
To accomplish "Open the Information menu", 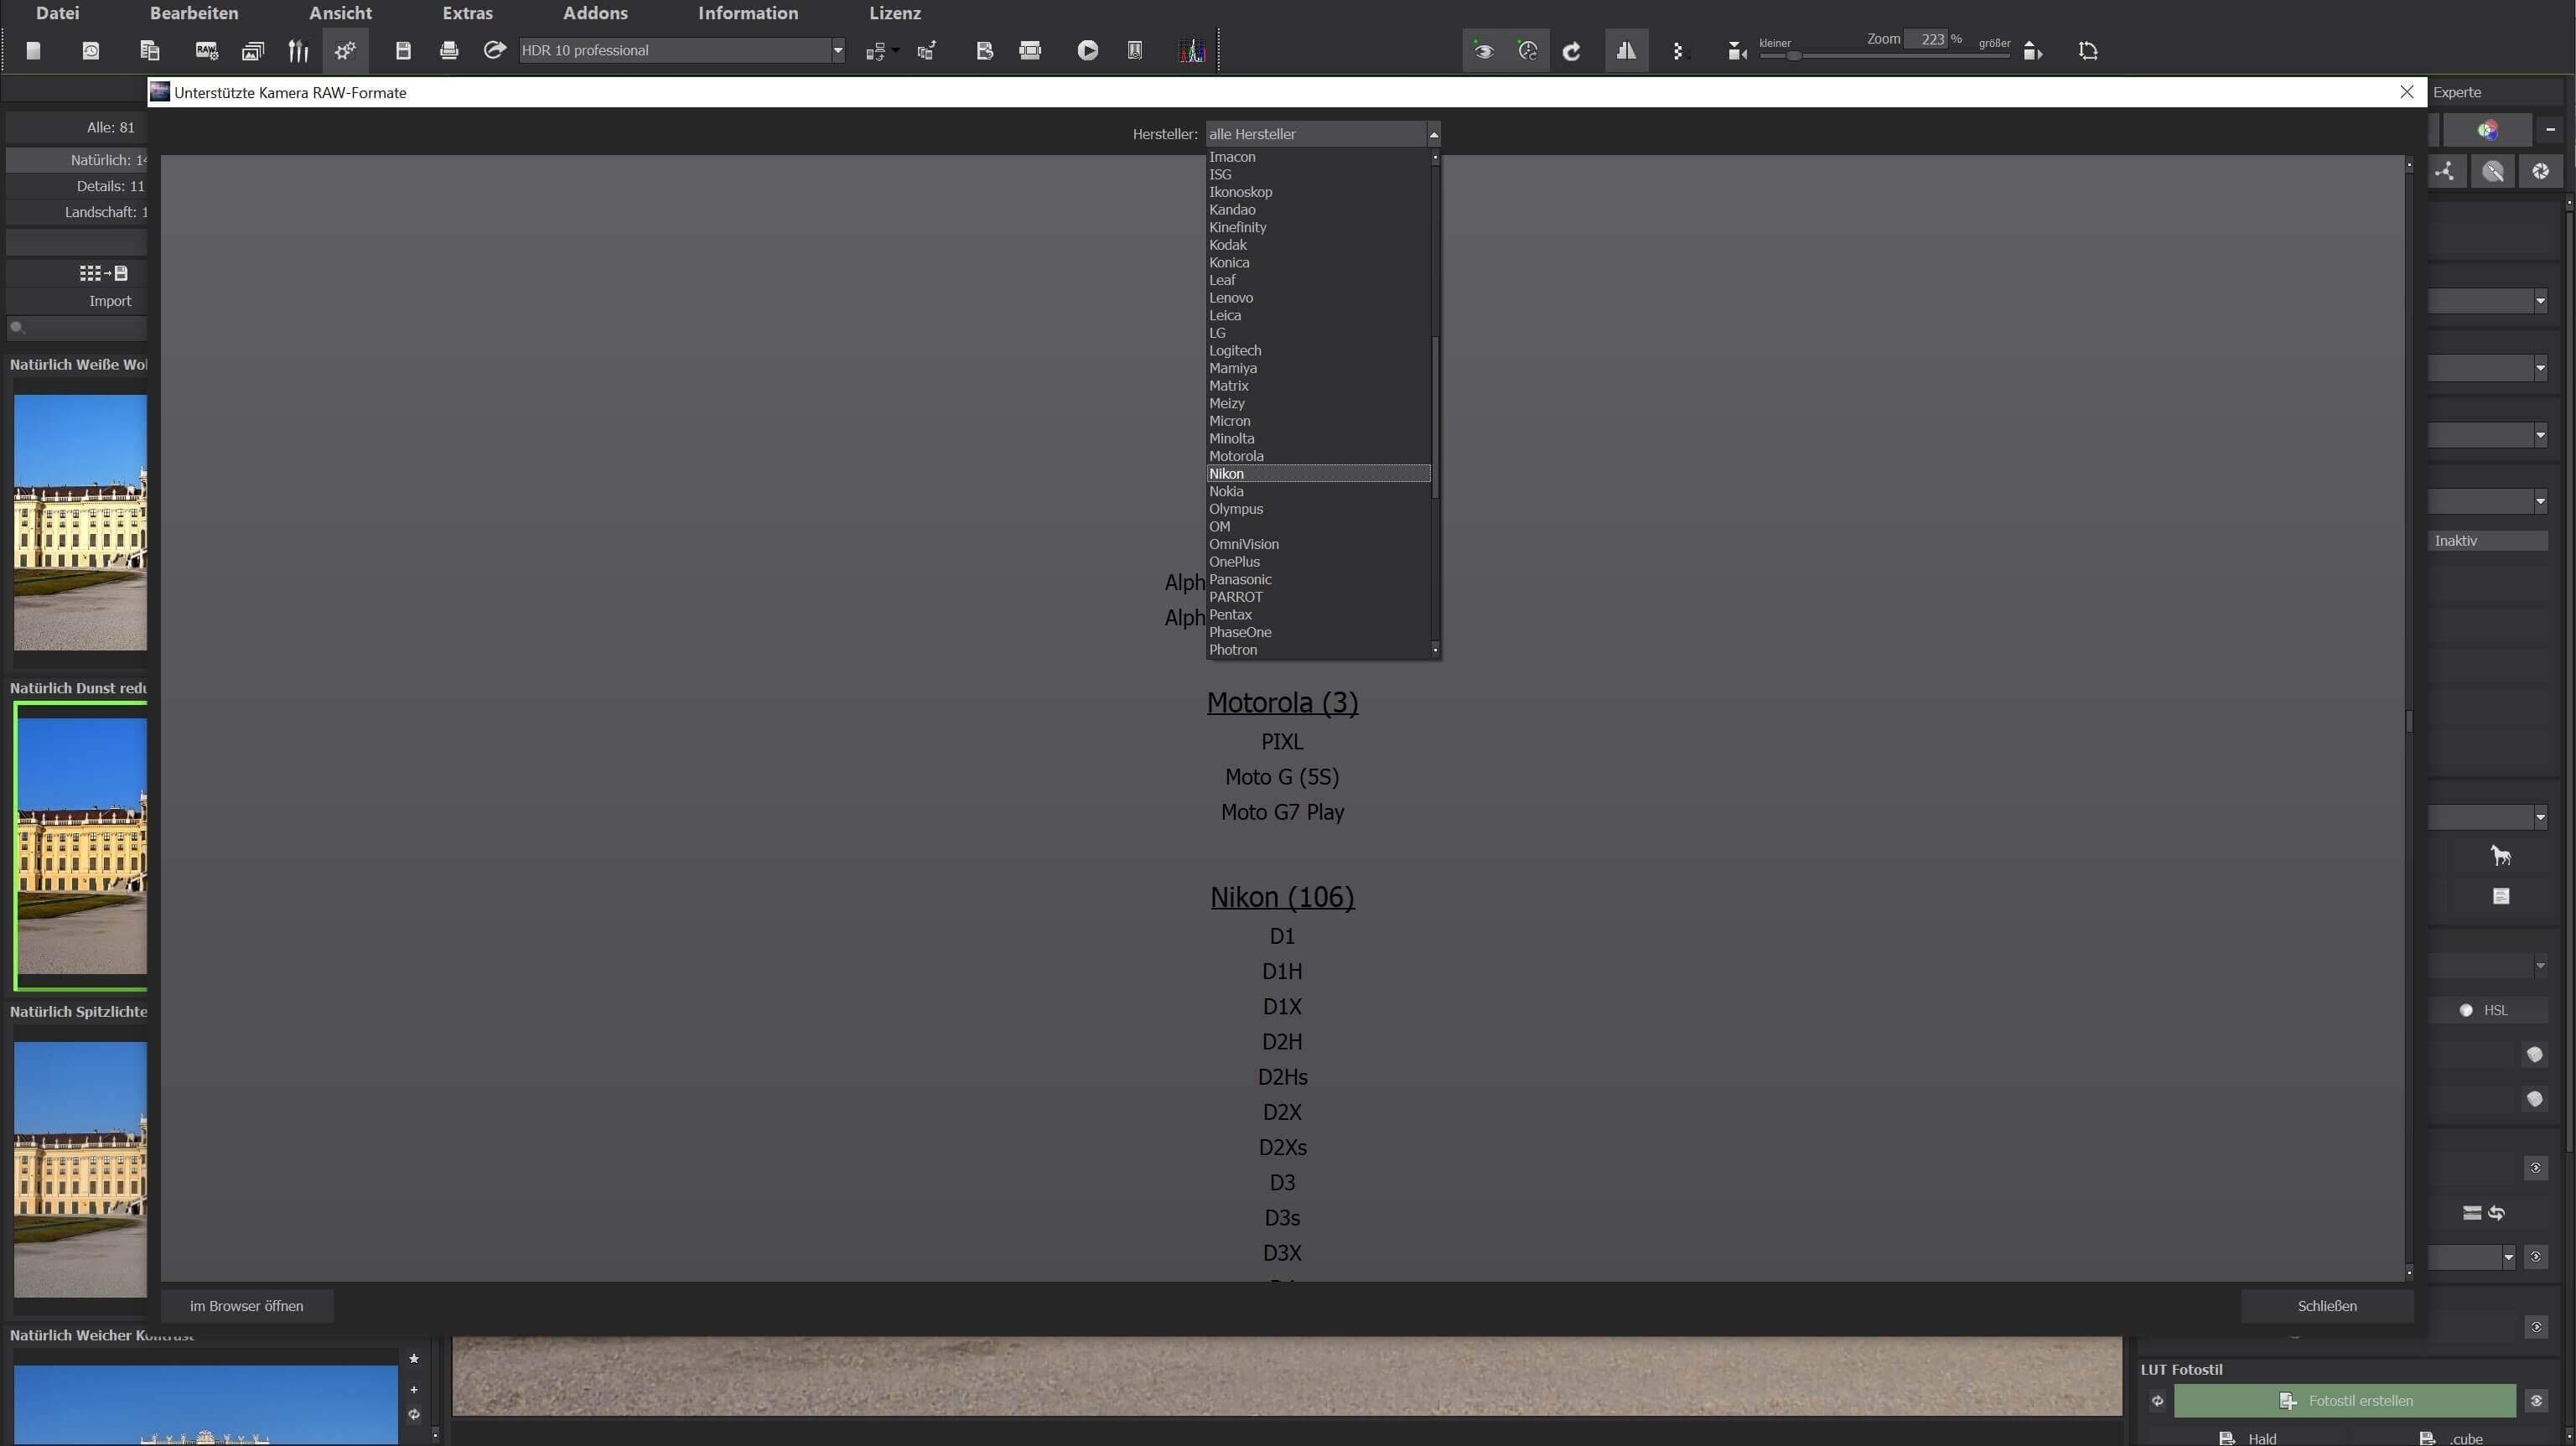I will (748, 13).
